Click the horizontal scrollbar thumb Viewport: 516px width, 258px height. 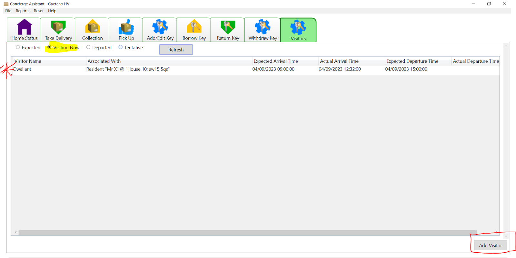coord(248,232)
